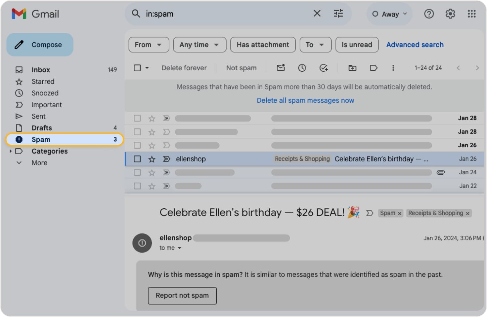
Task: Expand the Categories label in sidebar
Action: click(11, 151)
